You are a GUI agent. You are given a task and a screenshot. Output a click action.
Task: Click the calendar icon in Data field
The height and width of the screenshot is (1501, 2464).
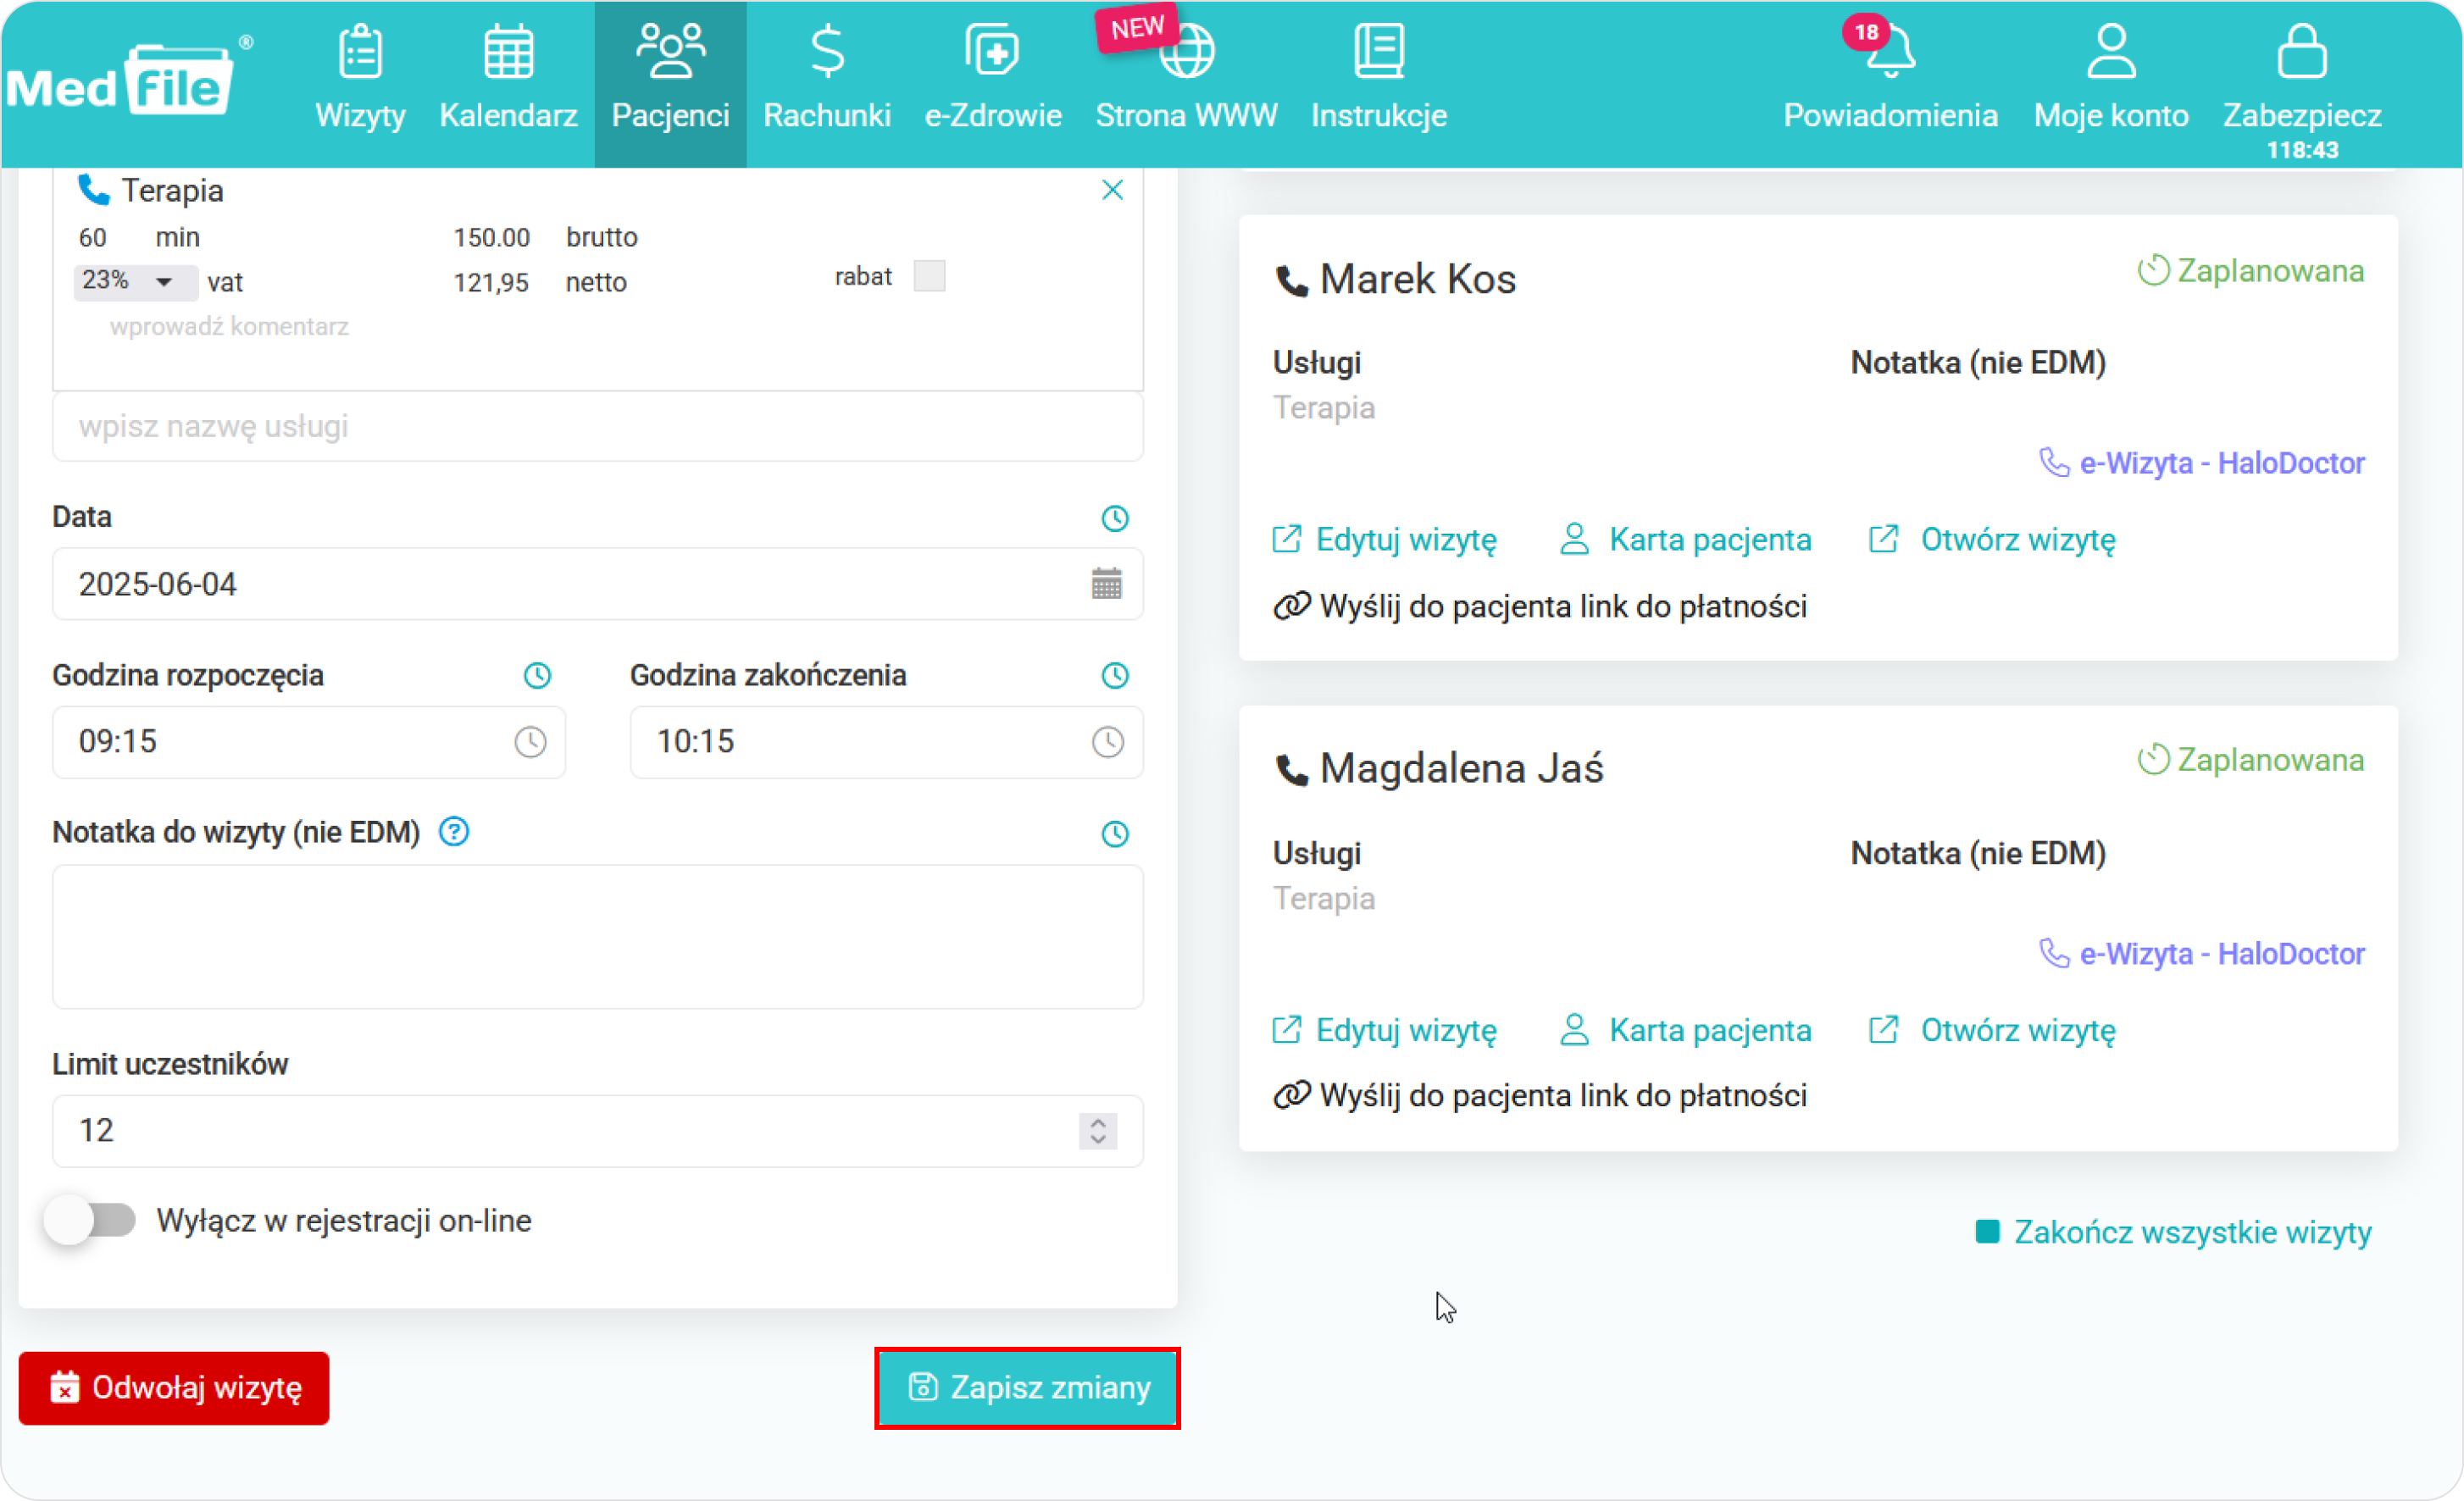pos(1106,584)
